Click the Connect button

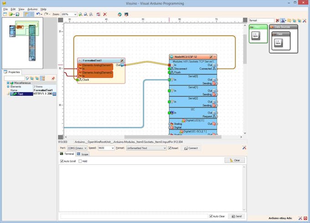coord(190,148)
